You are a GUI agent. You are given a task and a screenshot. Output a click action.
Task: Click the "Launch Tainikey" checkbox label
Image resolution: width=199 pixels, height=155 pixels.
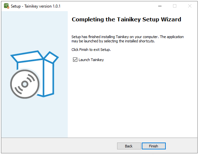pyautogui.click(x=91, y=60)
